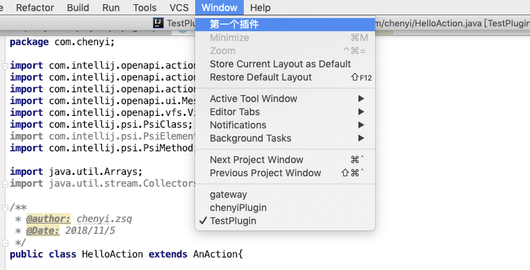The height and width of the screenshot is (270, 530).
Task: Switch to the gateway project window
Action: 285,194
